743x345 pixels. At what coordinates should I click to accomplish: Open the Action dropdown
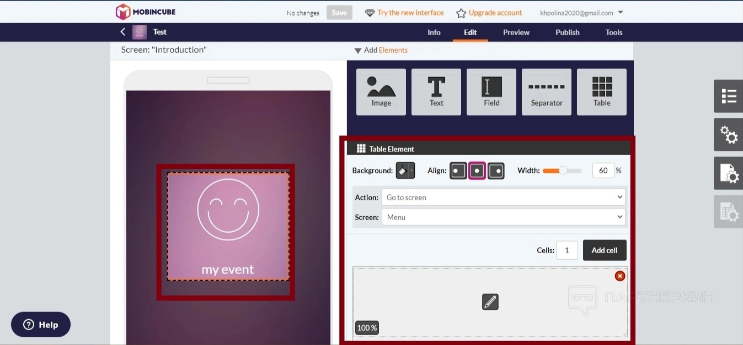503,198
